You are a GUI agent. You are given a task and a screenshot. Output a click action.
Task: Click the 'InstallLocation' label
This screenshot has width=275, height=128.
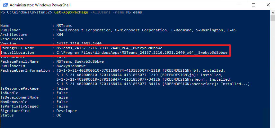tap(17, 52)
